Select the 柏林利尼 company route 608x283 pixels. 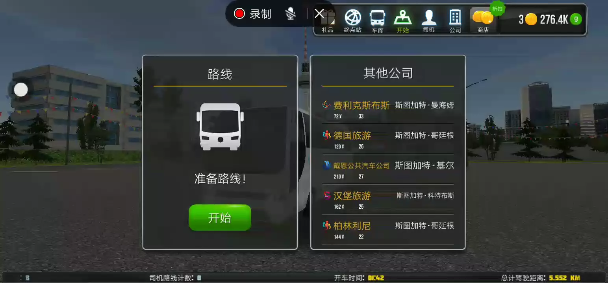(388, 230)
